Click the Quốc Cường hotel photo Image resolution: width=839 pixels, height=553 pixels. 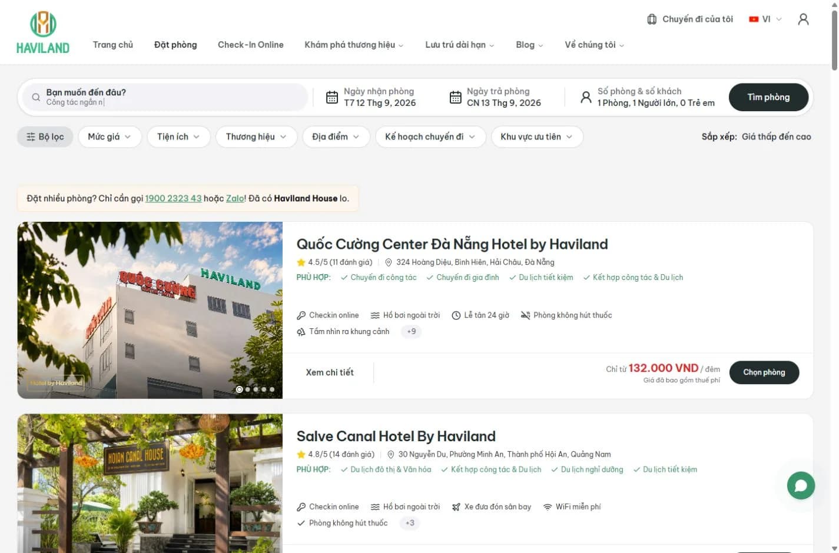(150, 310)
